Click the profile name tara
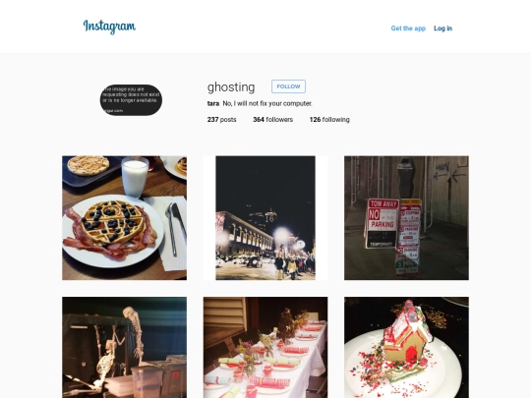 [213, 103]
